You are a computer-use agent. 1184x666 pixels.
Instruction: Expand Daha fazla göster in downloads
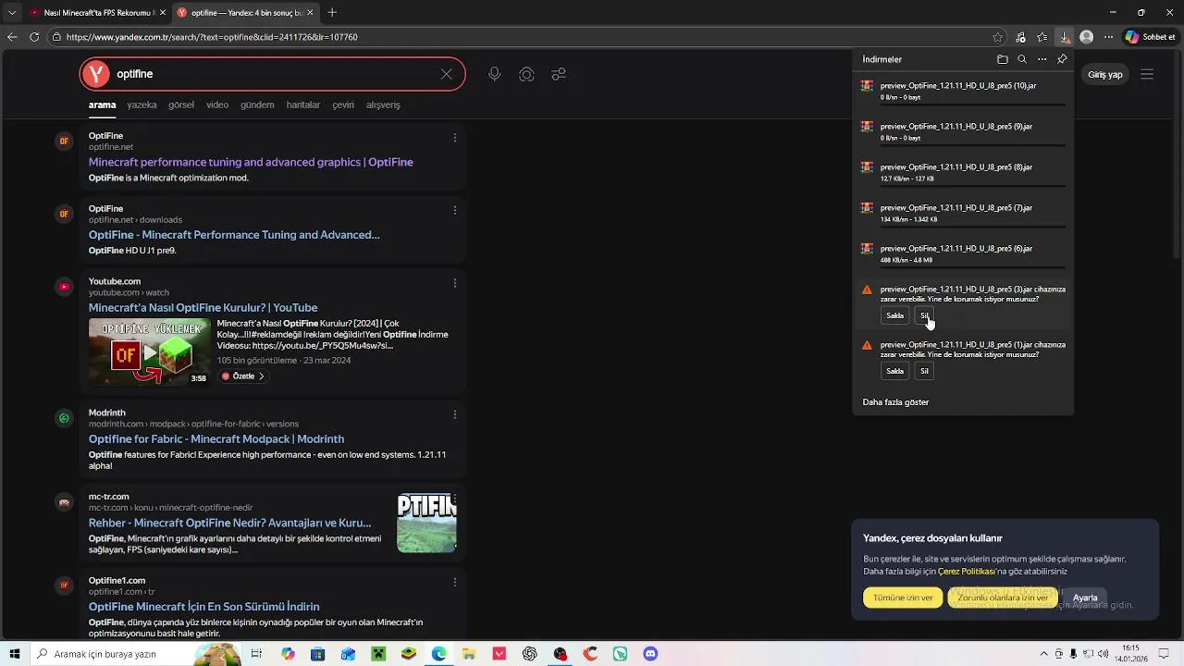coord(895,402)
